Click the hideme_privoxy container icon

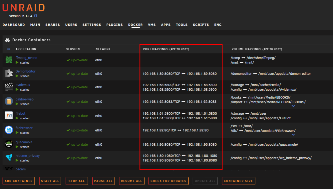point(9,158)
